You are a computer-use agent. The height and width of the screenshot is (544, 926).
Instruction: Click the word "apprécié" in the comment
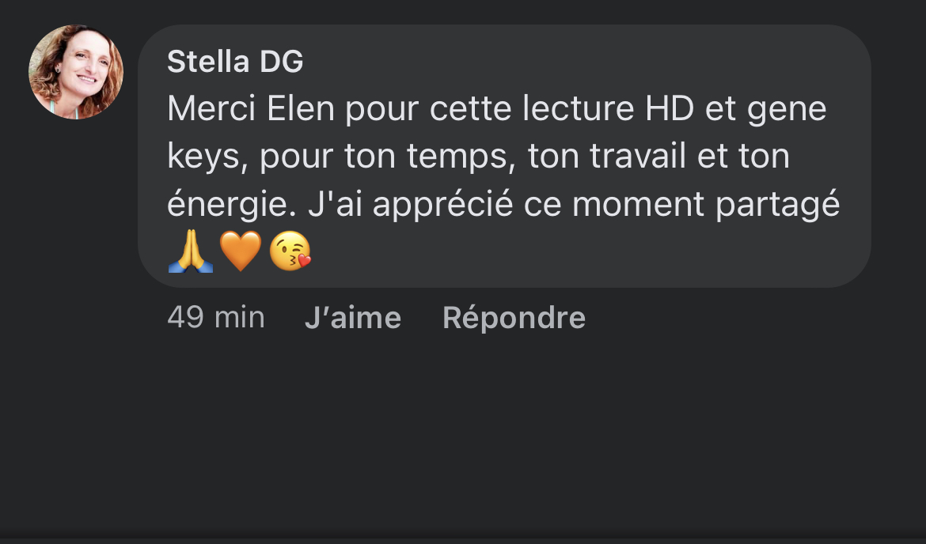click(x=442, y=205)
